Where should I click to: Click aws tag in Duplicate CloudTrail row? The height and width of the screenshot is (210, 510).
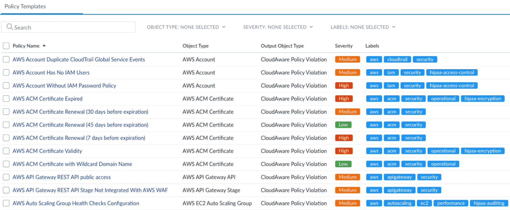(374, 59)
